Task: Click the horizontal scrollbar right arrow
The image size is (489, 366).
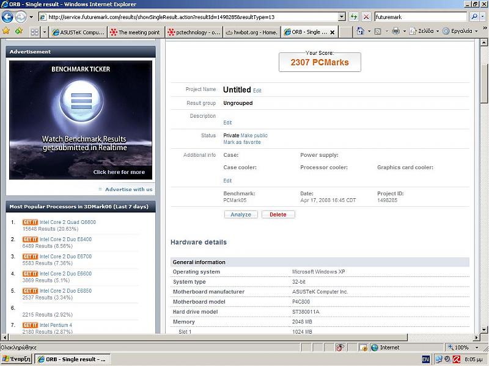Action: tap(476, 337)
